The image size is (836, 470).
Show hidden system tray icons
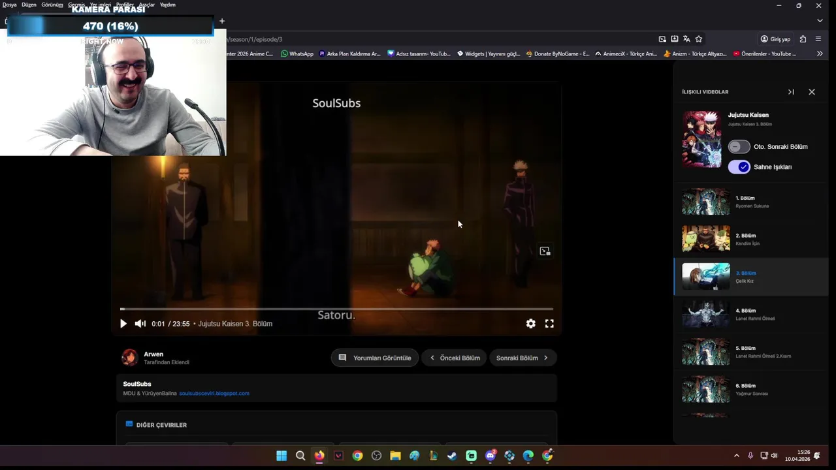pos(737,456)
